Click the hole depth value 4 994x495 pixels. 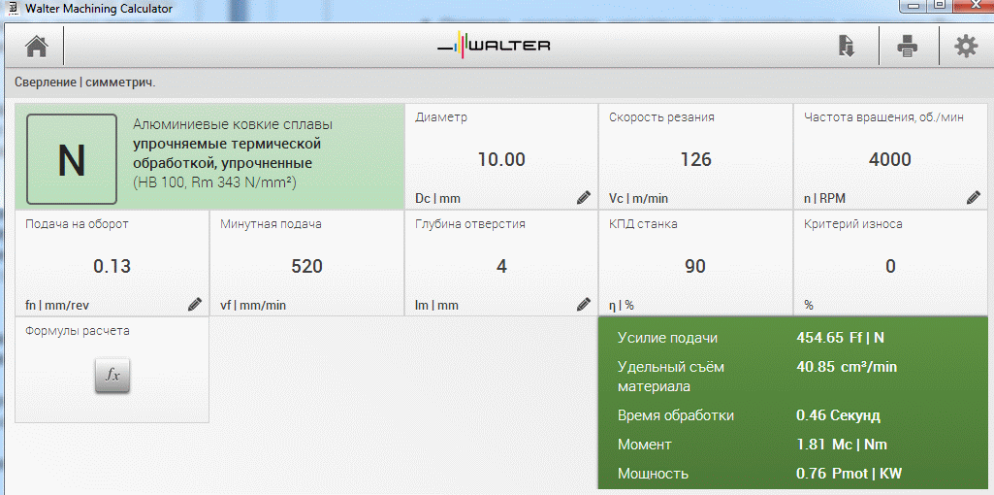click(x=501, y=266)
